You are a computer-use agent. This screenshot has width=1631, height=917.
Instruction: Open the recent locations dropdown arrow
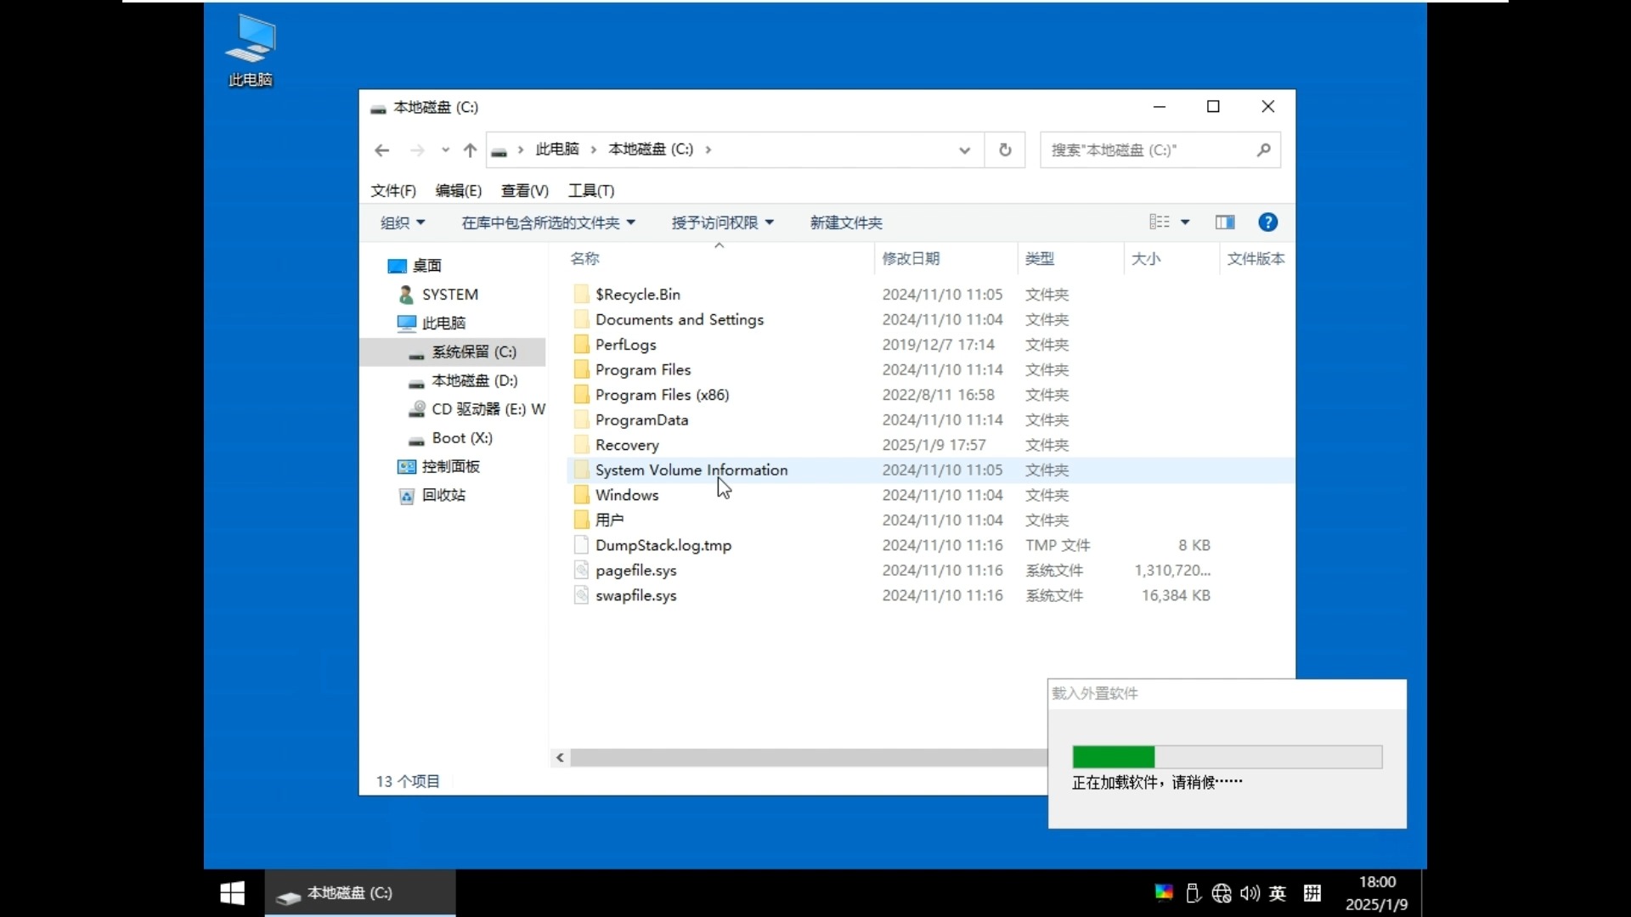pyautogui.click(x=445, y=150)
